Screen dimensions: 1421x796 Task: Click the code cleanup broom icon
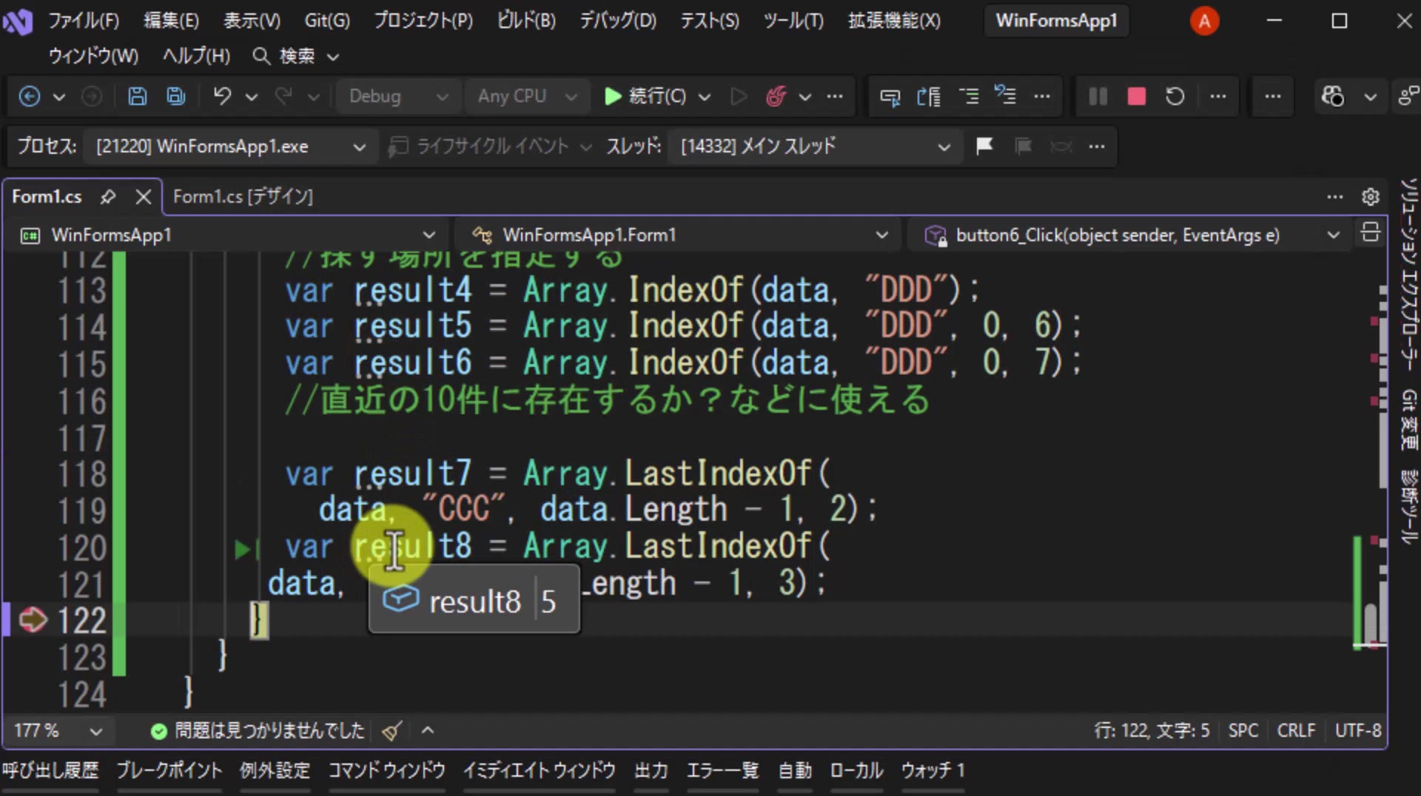coord(392,731)
